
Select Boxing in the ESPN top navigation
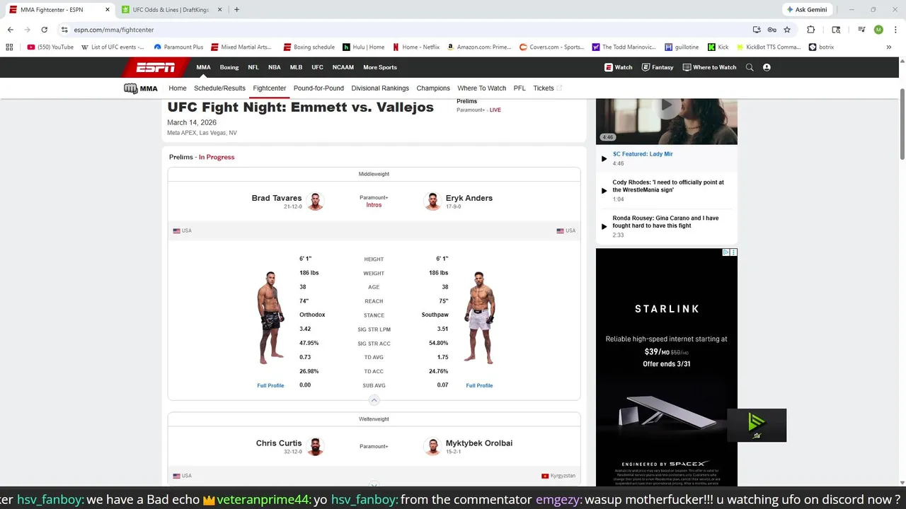pyautogui.click(x=229, y=67)
